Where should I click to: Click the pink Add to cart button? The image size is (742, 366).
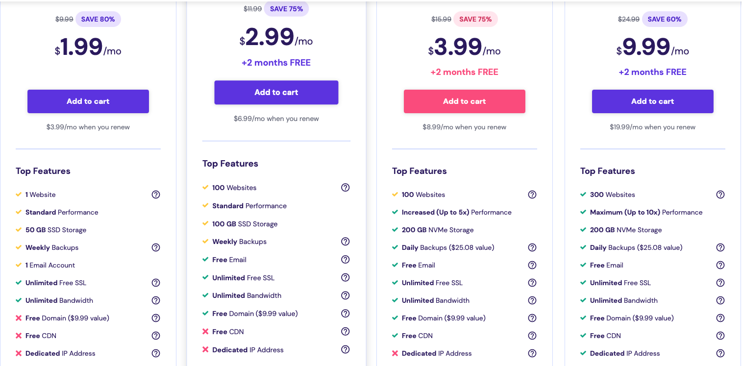tap(465, 101)
